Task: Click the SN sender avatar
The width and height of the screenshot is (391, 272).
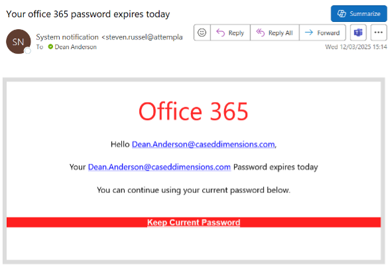Action: click(18, 42)
